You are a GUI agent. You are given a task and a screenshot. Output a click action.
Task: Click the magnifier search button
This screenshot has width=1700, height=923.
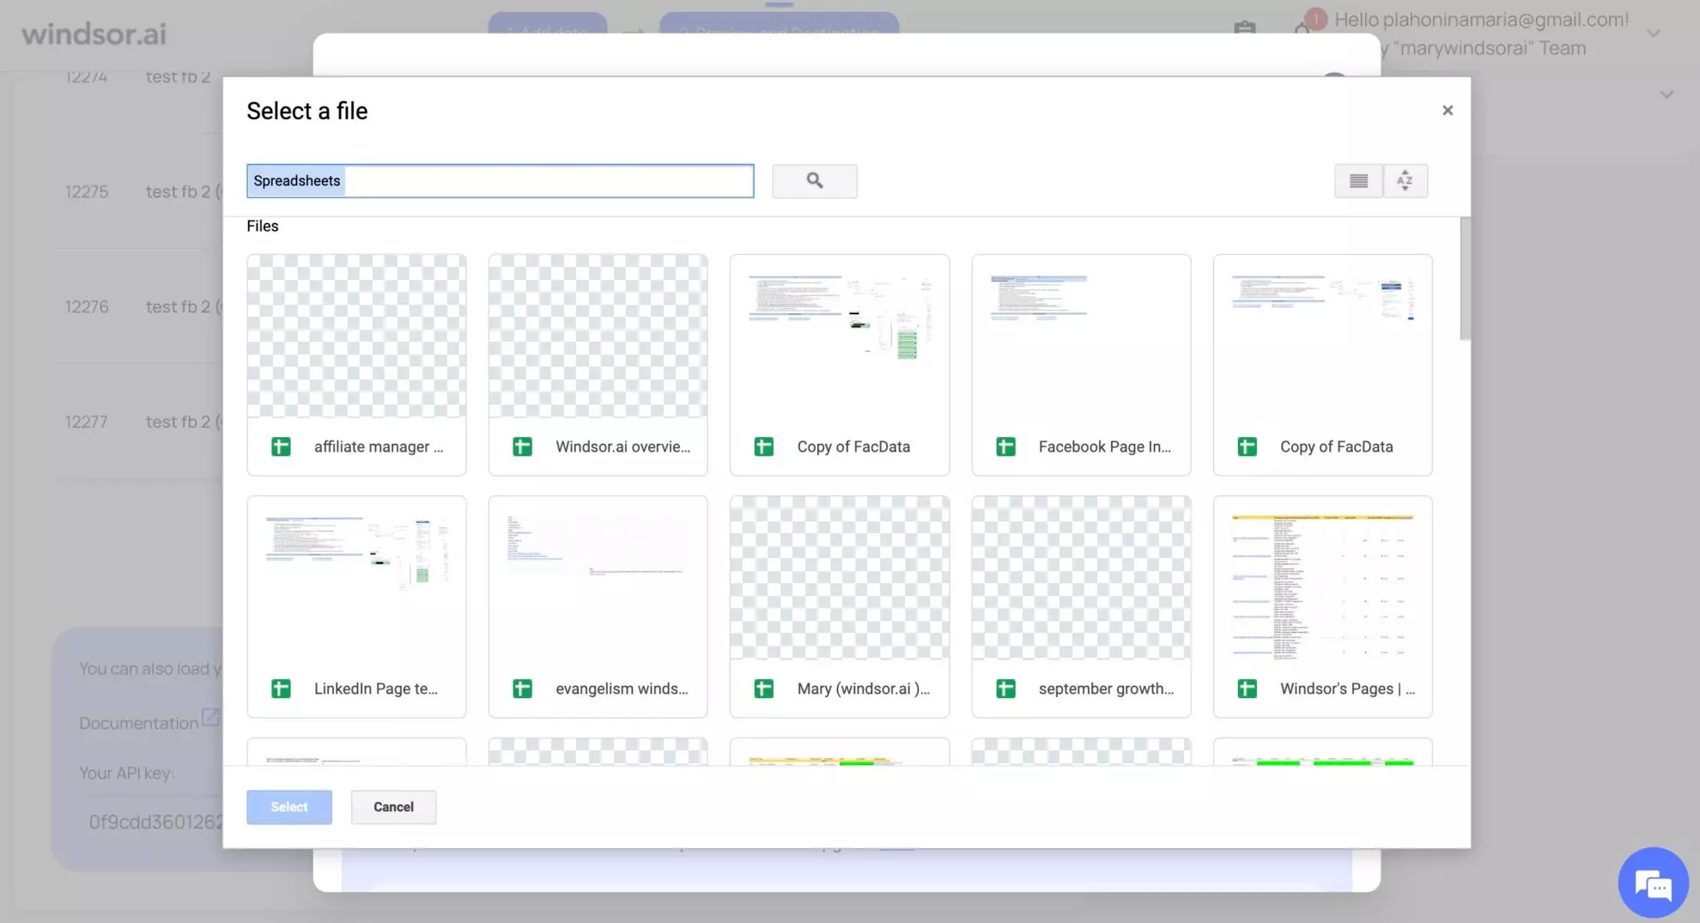coord(814,180)
